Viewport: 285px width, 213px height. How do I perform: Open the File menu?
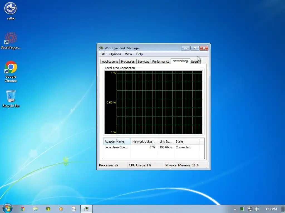[x=103, y=54]
